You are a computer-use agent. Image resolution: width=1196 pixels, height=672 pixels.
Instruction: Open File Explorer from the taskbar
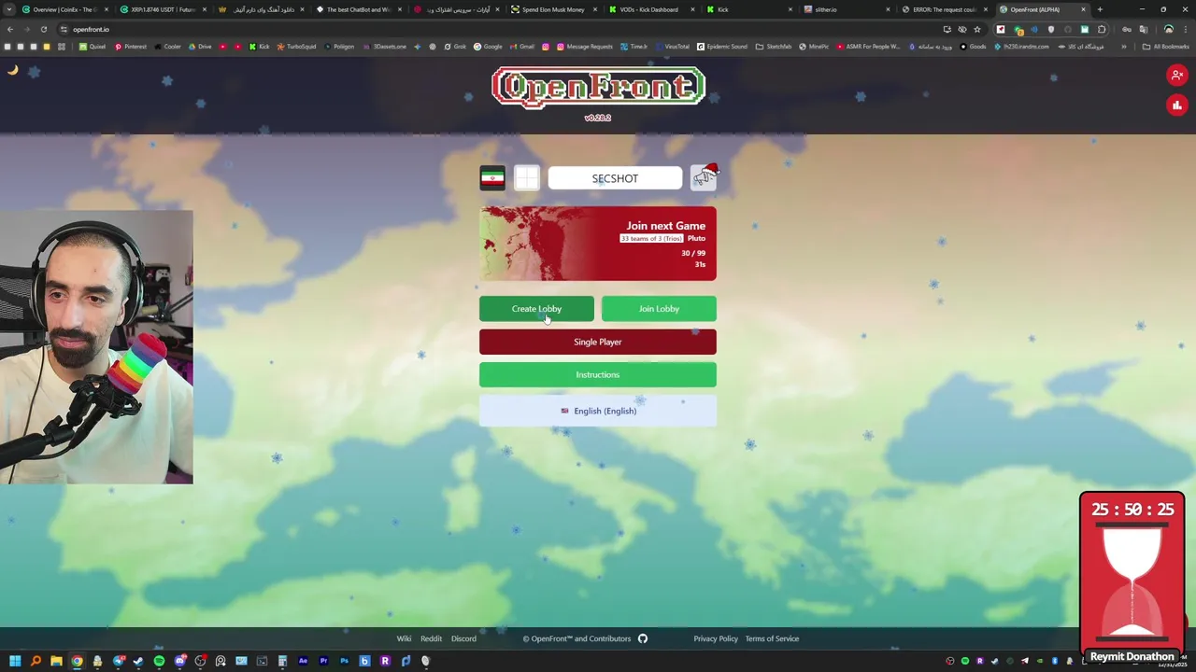(56, 661)
